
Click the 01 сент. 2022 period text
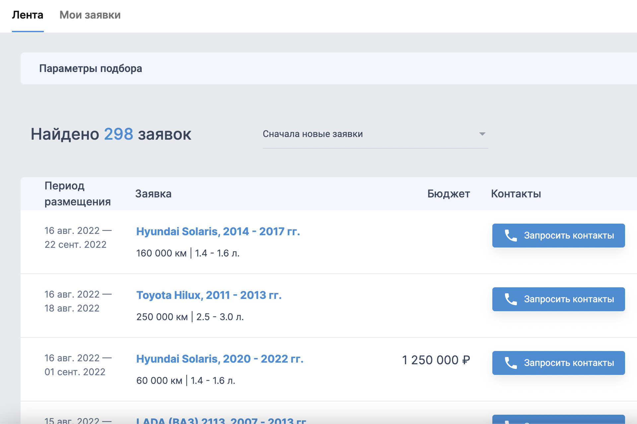(75, 372)
